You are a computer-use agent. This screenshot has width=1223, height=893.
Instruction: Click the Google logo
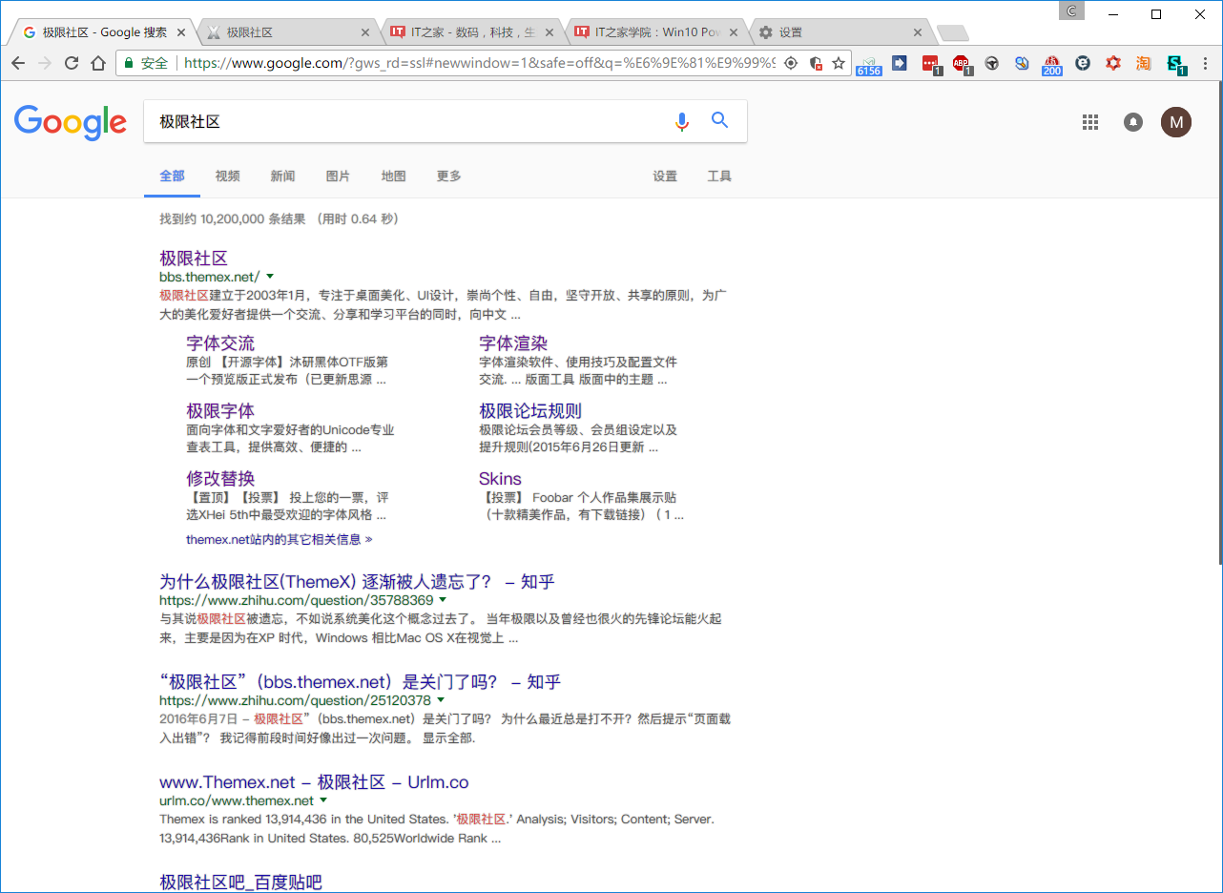(71, 122)
